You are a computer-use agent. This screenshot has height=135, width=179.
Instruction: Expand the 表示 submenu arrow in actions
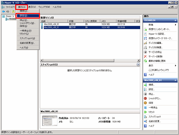point(176,66)
